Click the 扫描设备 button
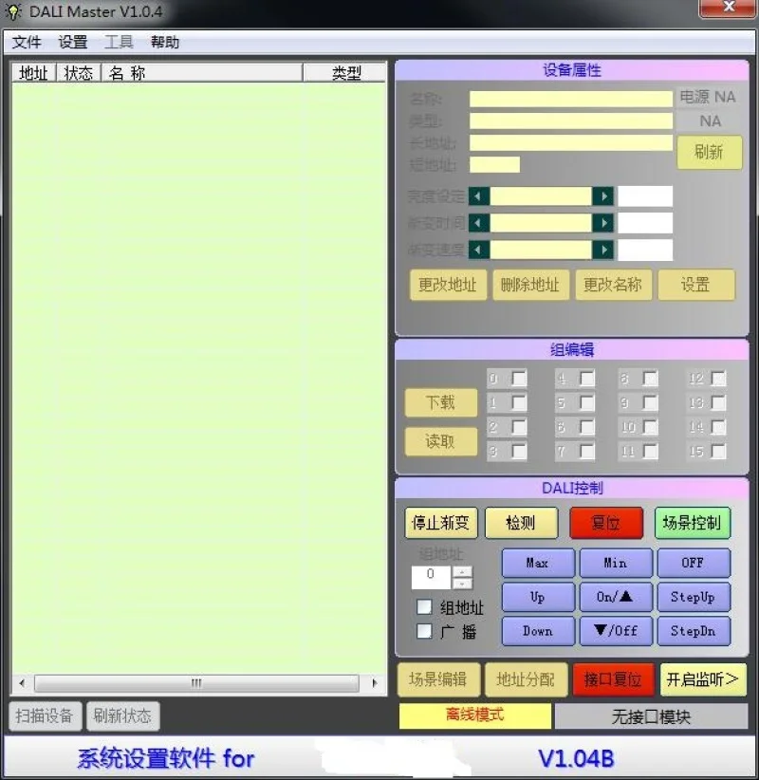This screenshot has height=780, width=759. (46, 716)
